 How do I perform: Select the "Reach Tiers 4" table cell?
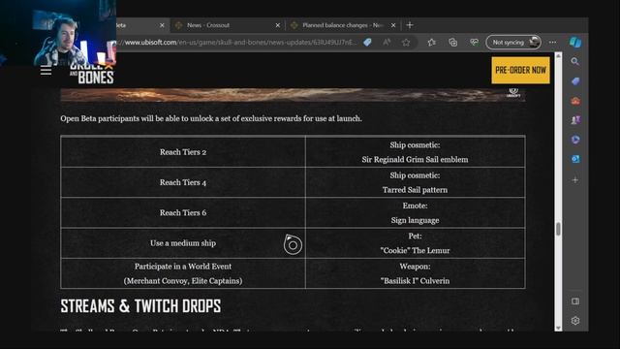pos(183,182)
